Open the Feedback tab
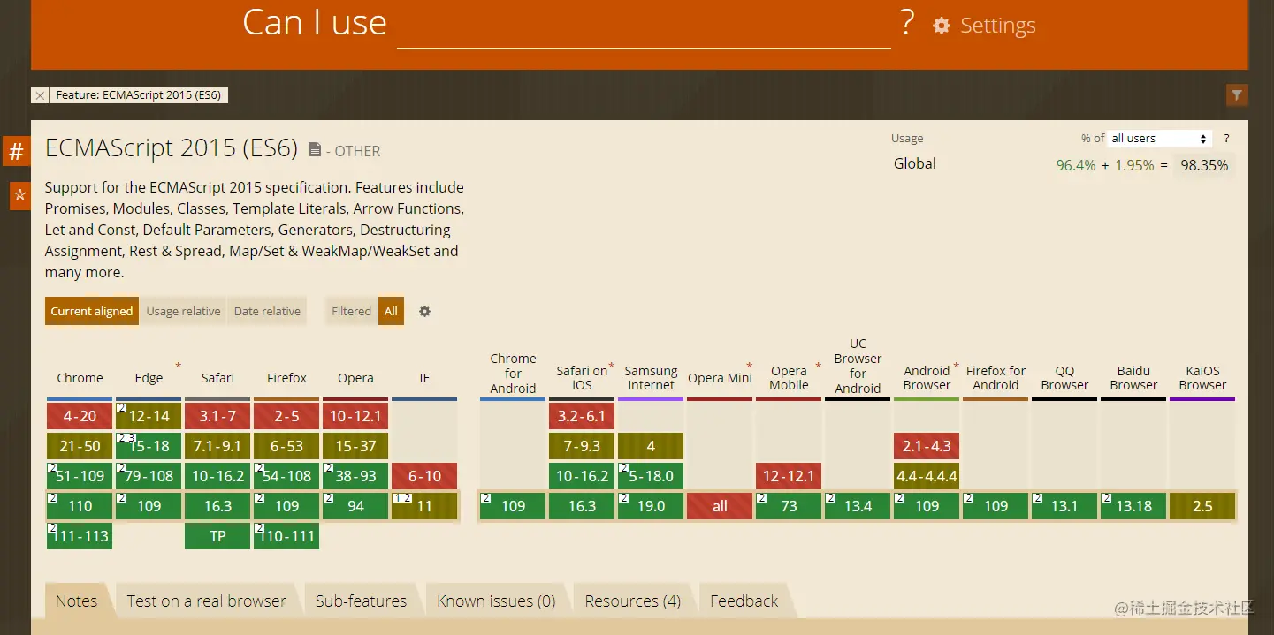 pos(744,601)
